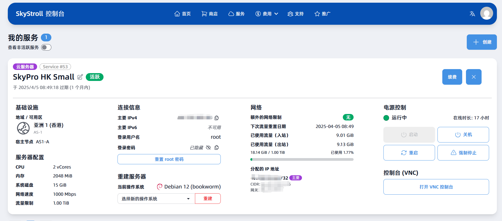
Task: Copy the login password
Action: [217, 147]
